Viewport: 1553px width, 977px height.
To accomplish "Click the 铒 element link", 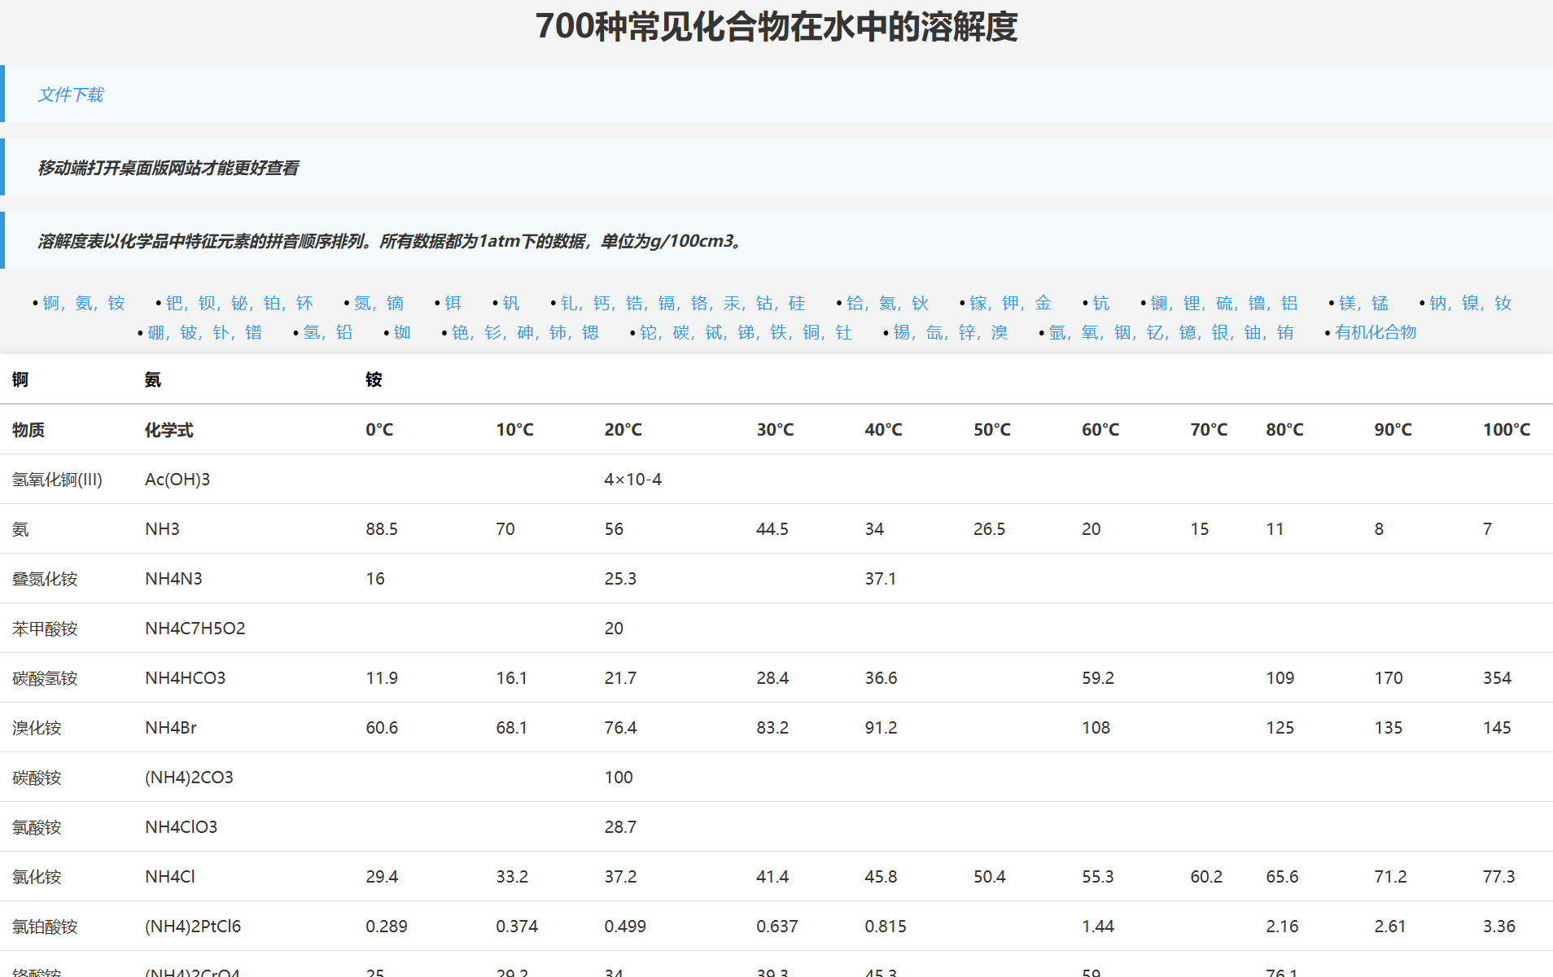I will [x=453, y=302].
